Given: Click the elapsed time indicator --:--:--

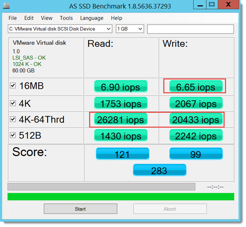Looking at the screenshot, I should [x=215, y=187].
